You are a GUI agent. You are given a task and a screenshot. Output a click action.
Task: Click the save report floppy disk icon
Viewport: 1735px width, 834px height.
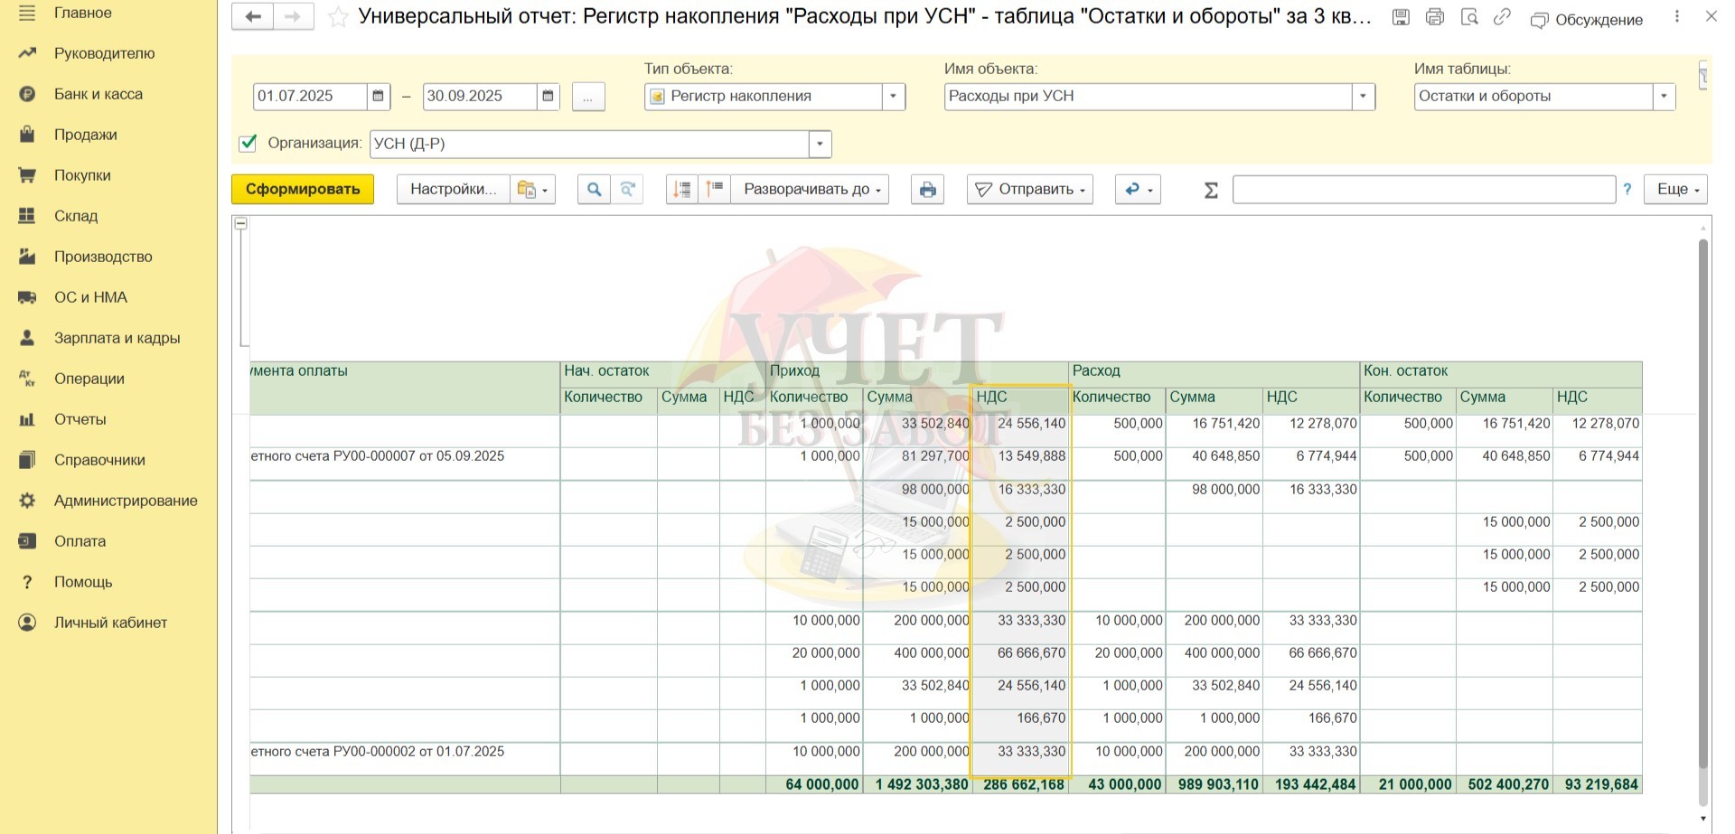[1401, 17]
